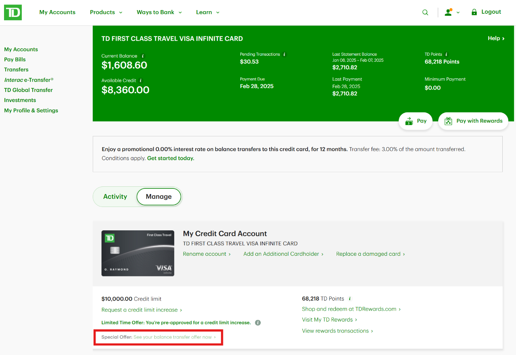
Task: Open TD Global Transfer
Action: point(28,90)
